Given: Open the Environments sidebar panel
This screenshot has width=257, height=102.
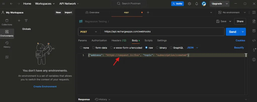Looking at the screenshot, I should [x=7, y=34].
